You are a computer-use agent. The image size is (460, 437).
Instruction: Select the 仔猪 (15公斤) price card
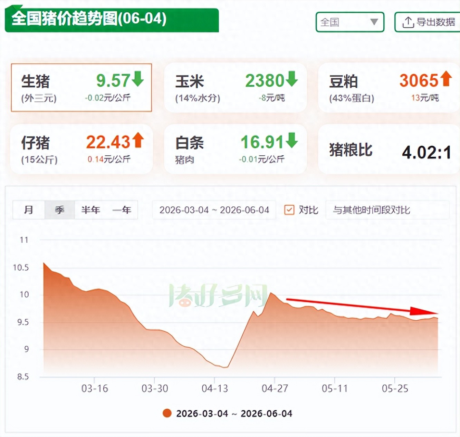pyautogui.click(x=81, y=149)
